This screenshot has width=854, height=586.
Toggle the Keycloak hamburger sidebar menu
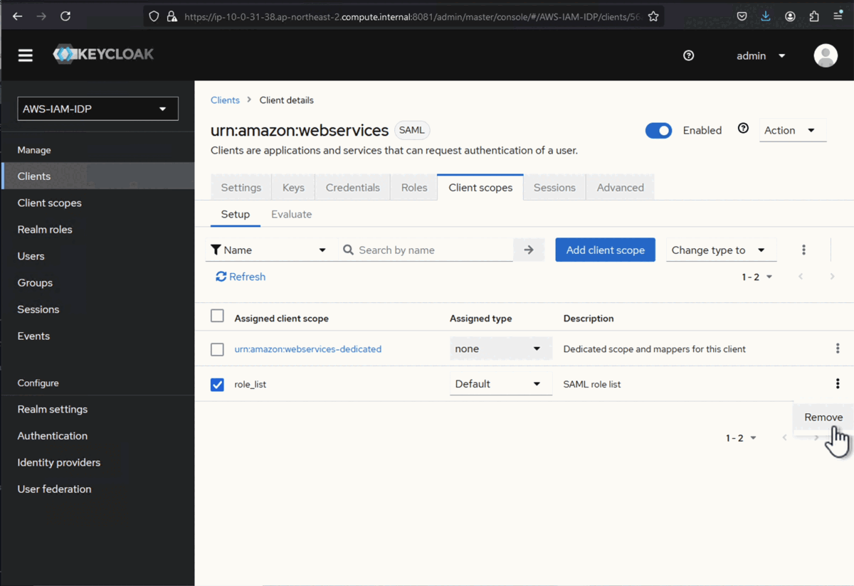coord(26,55)
